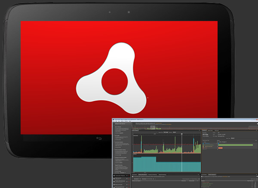
Task: Open the Summary panel options menu icon
Action: [257, 130]
